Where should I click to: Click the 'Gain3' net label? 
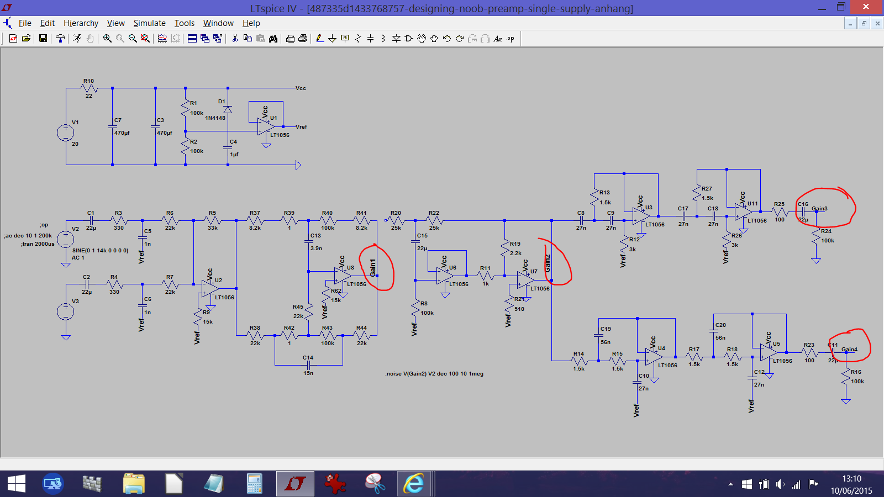pyautogui.click(x=819, y=209)
